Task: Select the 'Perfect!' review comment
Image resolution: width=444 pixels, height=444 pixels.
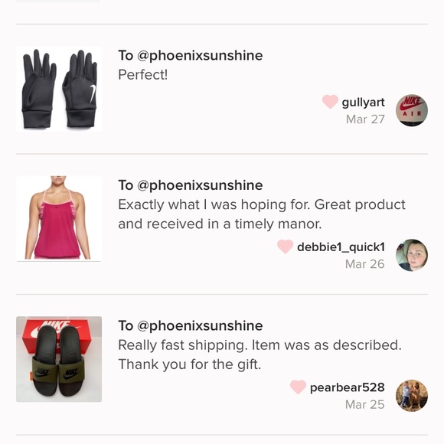Action: point(143,75)
